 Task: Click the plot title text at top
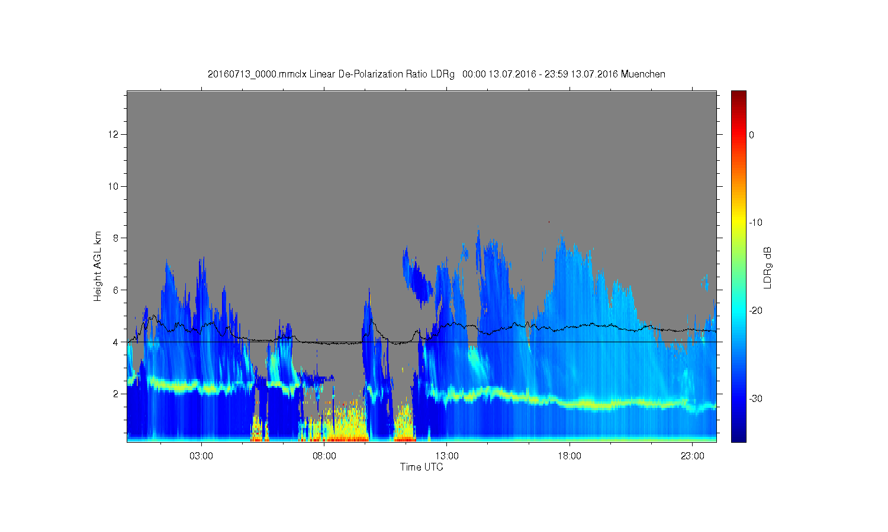click(x=436, y=74)
